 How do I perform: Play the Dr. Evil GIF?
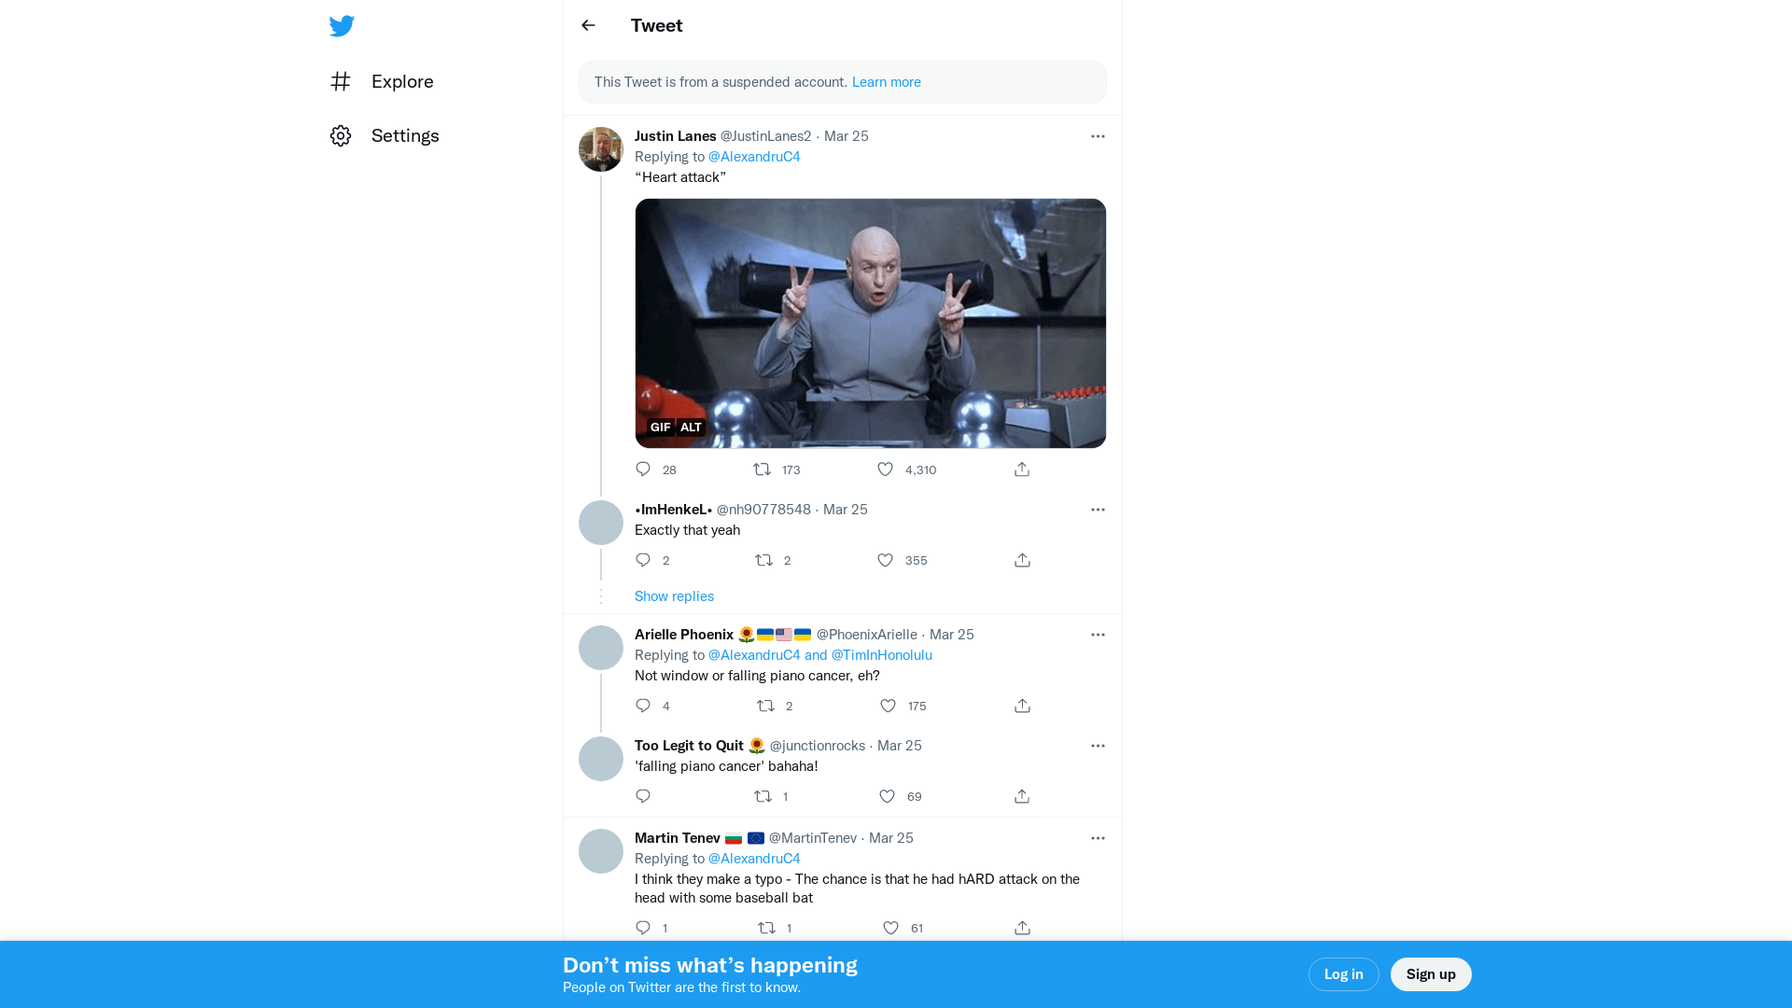(871, 323)
